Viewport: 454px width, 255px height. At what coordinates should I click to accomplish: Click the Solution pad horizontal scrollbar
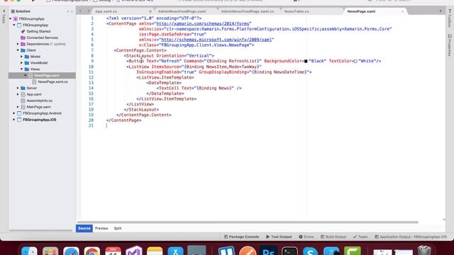[40, 230]
